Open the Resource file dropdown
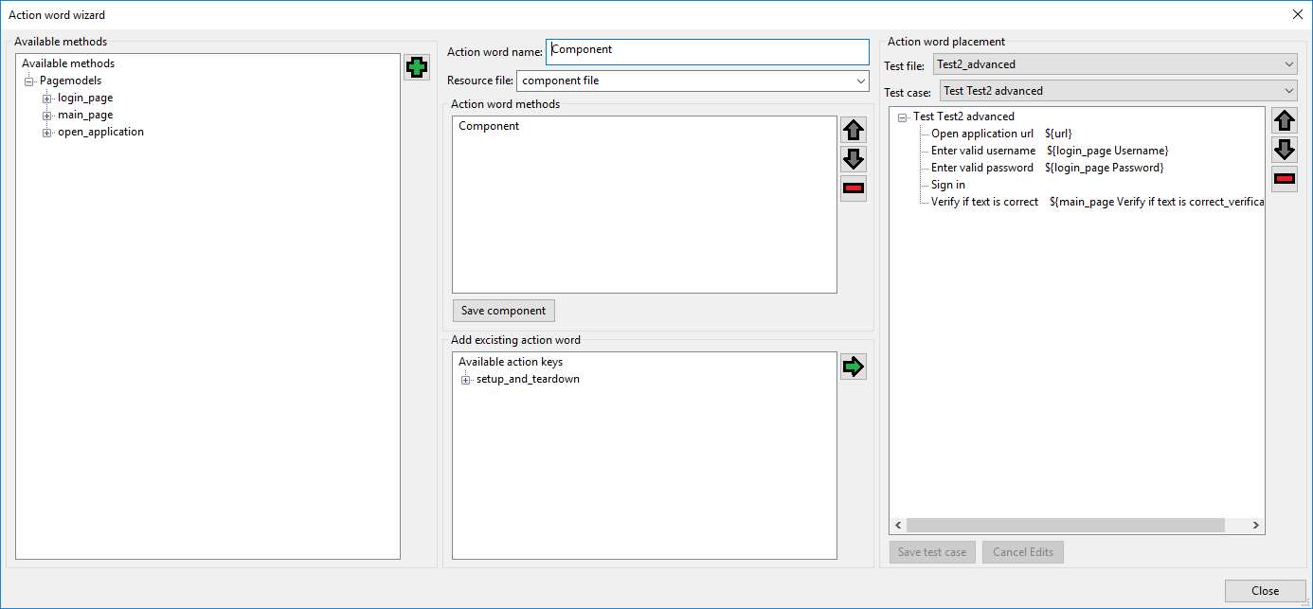The width and height of the screenshot is (1313, 609). click(x=860, y=81)
